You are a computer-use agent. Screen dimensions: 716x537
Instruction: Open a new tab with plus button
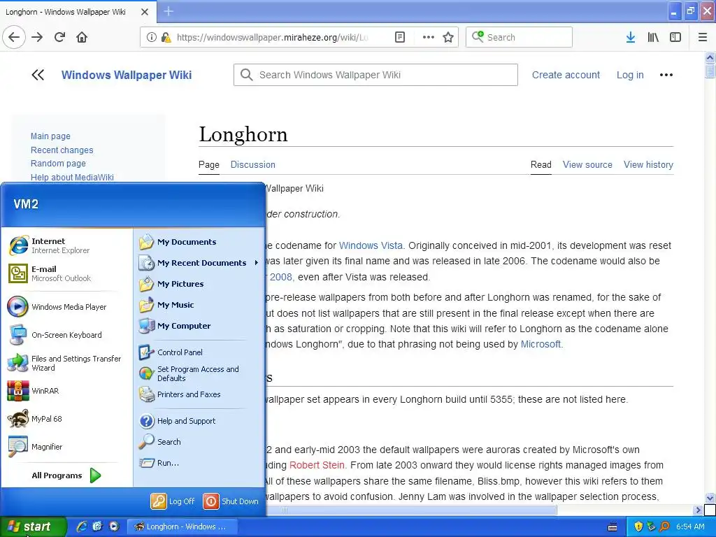click(169, 11)
